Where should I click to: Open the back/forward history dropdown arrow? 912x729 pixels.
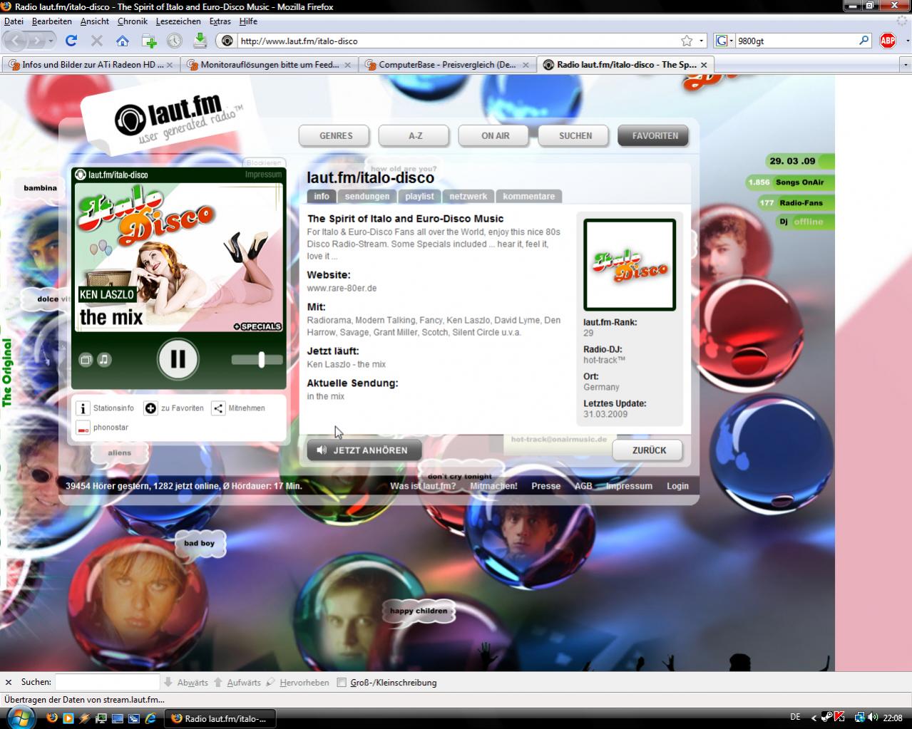[51, 41]
